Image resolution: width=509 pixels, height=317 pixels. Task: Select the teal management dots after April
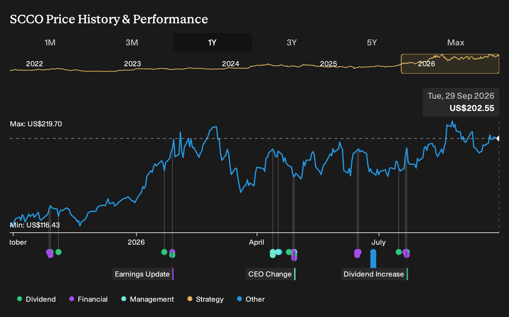click(275, 253)
